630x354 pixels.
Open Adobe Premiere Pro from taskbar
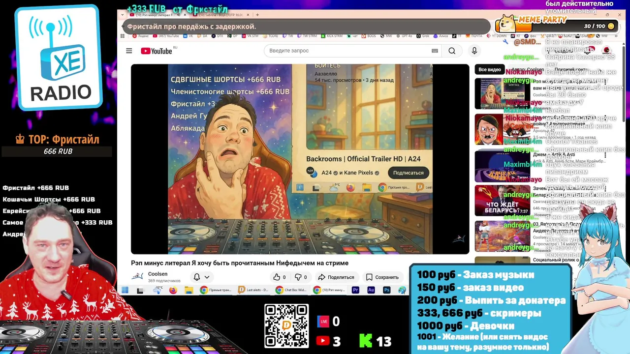point(355,290)
